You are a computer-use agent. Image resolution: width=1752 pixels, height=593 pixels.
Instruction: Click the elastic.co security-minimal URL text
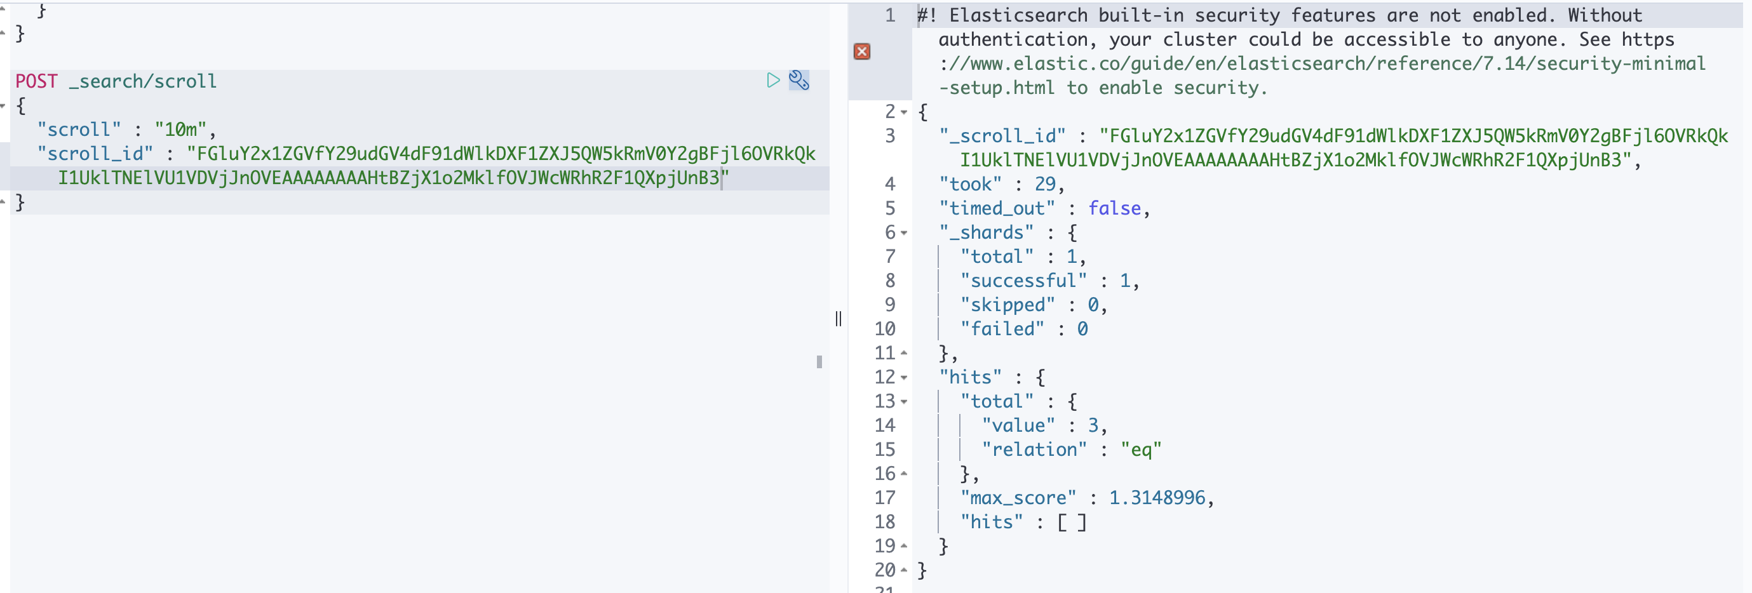pyautogui.click(x=1323, y=63)
